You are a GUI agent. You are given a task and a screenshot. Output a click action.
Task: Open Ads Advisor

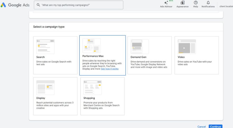click(166, 4)
